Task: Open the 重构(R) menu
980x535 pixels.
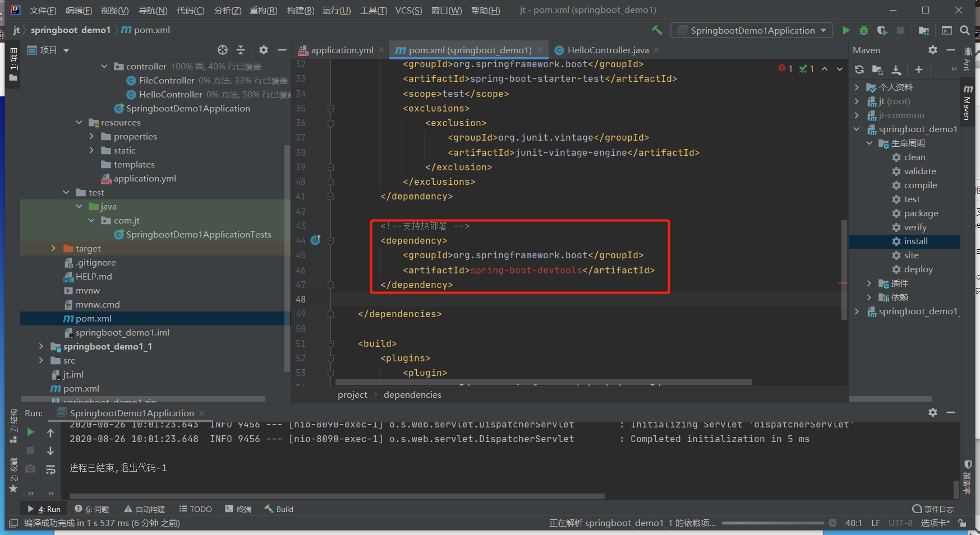Action: (264, 10)
